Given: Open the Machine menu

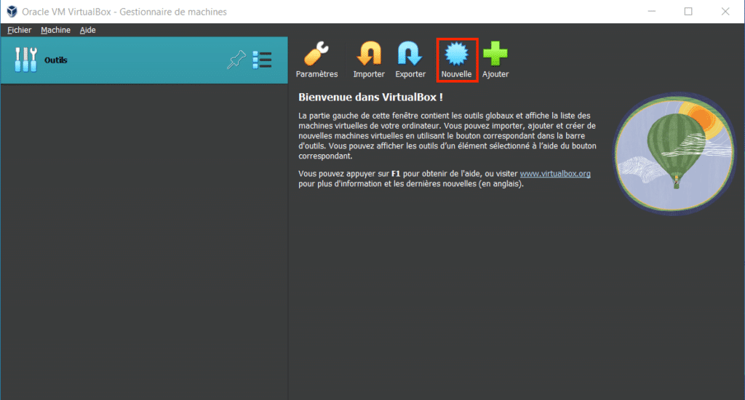Looking at the screenshot, I should 55,30.
